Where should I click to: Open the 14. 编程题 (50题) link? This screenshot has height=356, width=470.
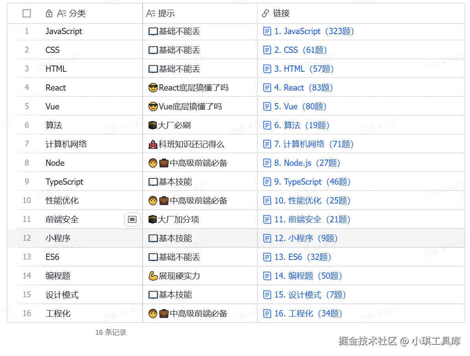(x=308, y=276)
